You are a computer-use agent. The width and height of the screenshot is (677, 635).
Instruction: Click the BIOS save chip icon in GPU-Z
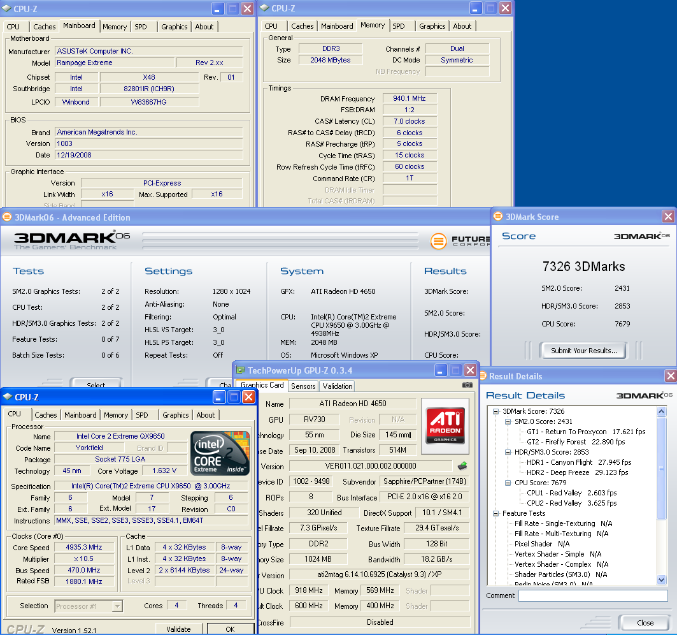point(462,465)
